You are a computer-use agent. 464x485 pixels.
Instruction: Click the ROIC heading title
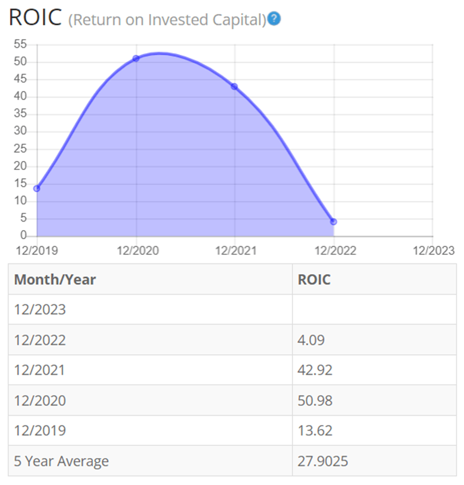(35, 19)
